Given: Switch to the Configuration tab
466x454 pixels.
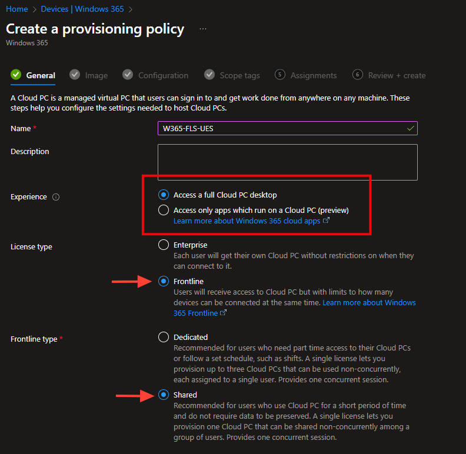Looking at the screenshot, I should 163,75.
